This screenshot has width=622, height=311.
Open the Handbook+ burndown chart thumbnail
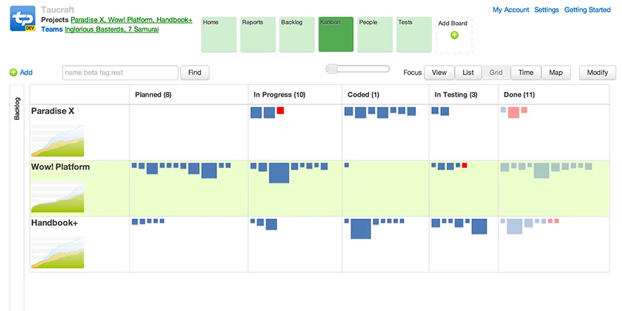[x=57, y=252]
